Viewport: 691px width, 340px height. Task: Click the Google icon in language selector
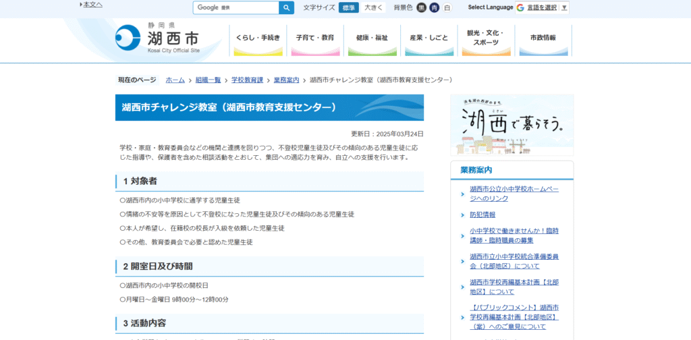(x=520, y=7)
